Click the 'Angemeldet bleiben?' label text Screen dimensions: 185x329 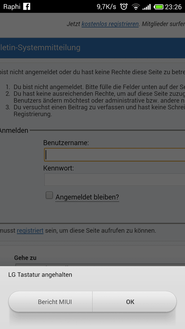pyautogui.click(x=87, y=197)
